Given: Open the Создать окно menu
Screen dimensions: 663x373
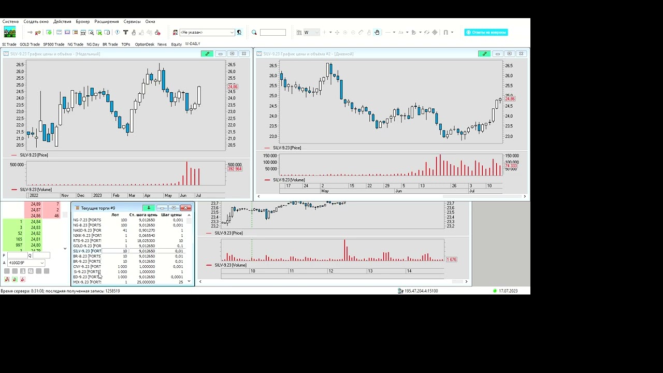Looking at the screenshot, I should tap(36, 21).
